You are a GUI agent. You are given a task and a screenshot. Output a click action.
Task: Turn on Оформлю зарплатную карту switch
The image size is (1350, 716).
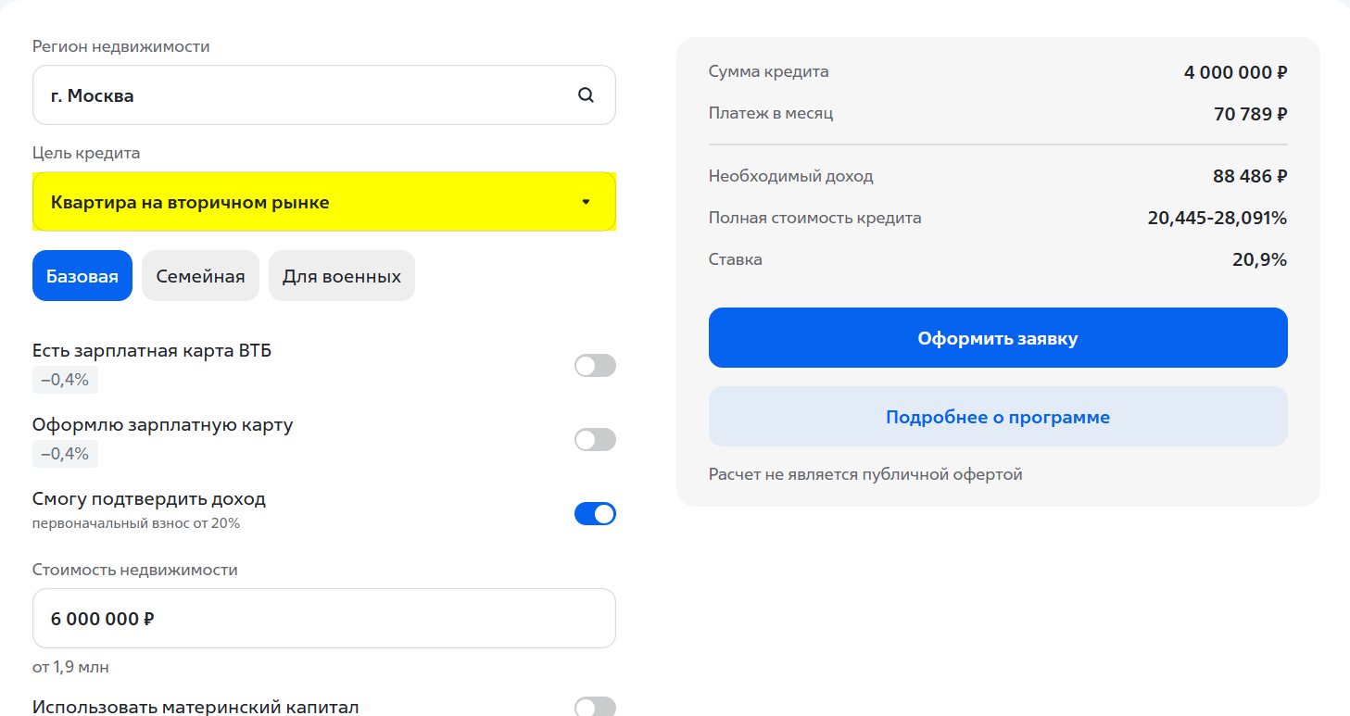point(595,440)
